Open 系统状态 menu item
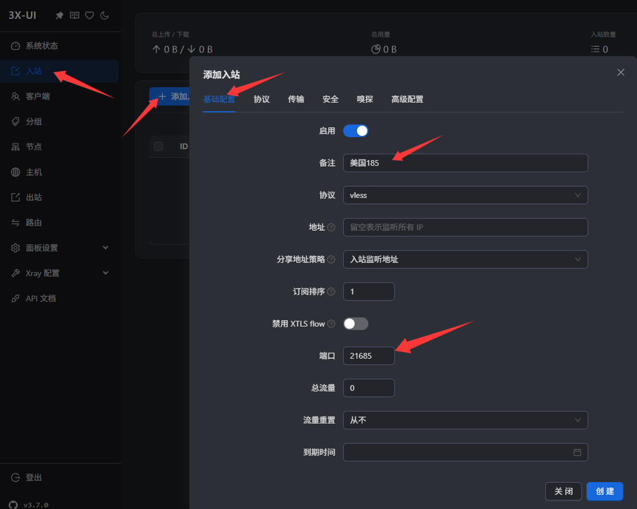 59,46
